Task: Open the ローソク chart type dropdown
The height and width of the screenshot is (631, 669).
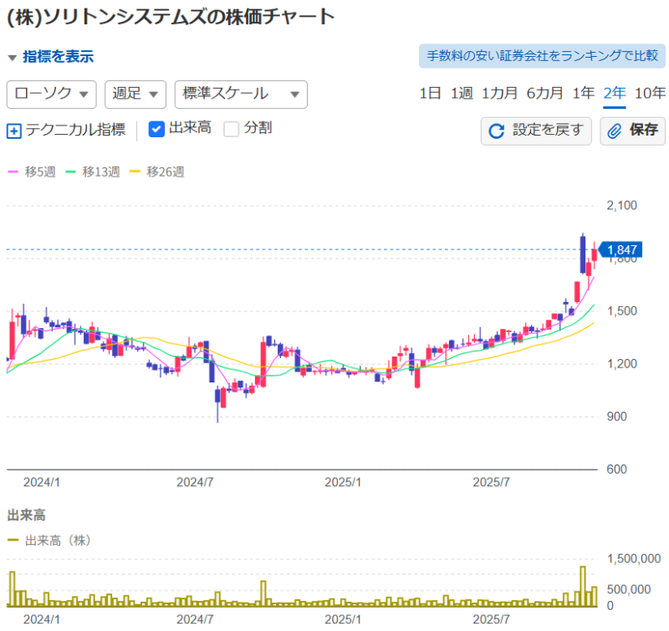Action: (51, 94)
